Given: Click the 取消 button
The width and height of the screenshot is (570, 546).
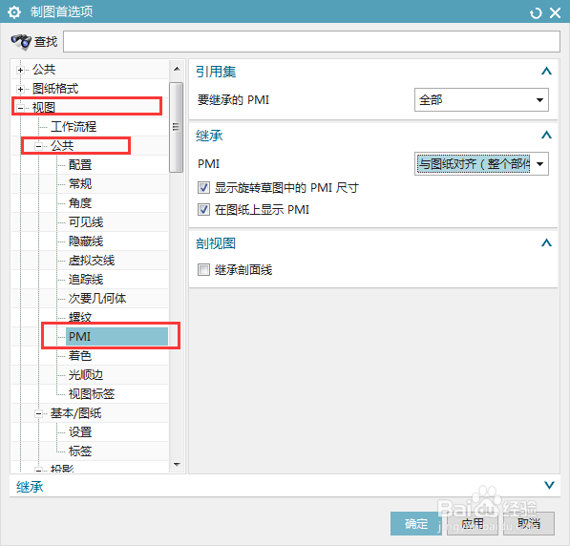Looking at the screenshot, I should [529, 523].
